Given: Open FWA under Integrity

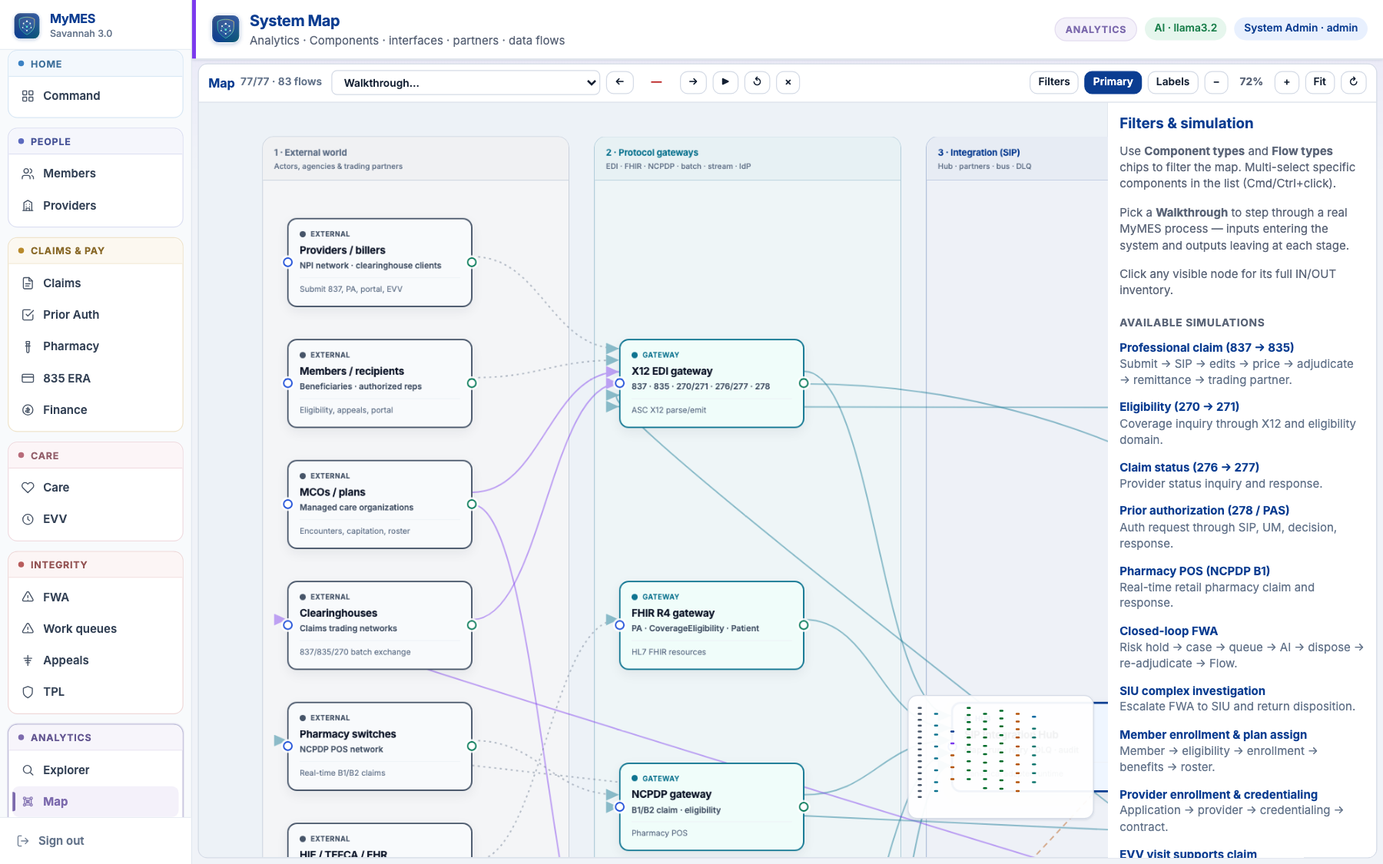Looking at the screenshot, I should coord(95,598).
